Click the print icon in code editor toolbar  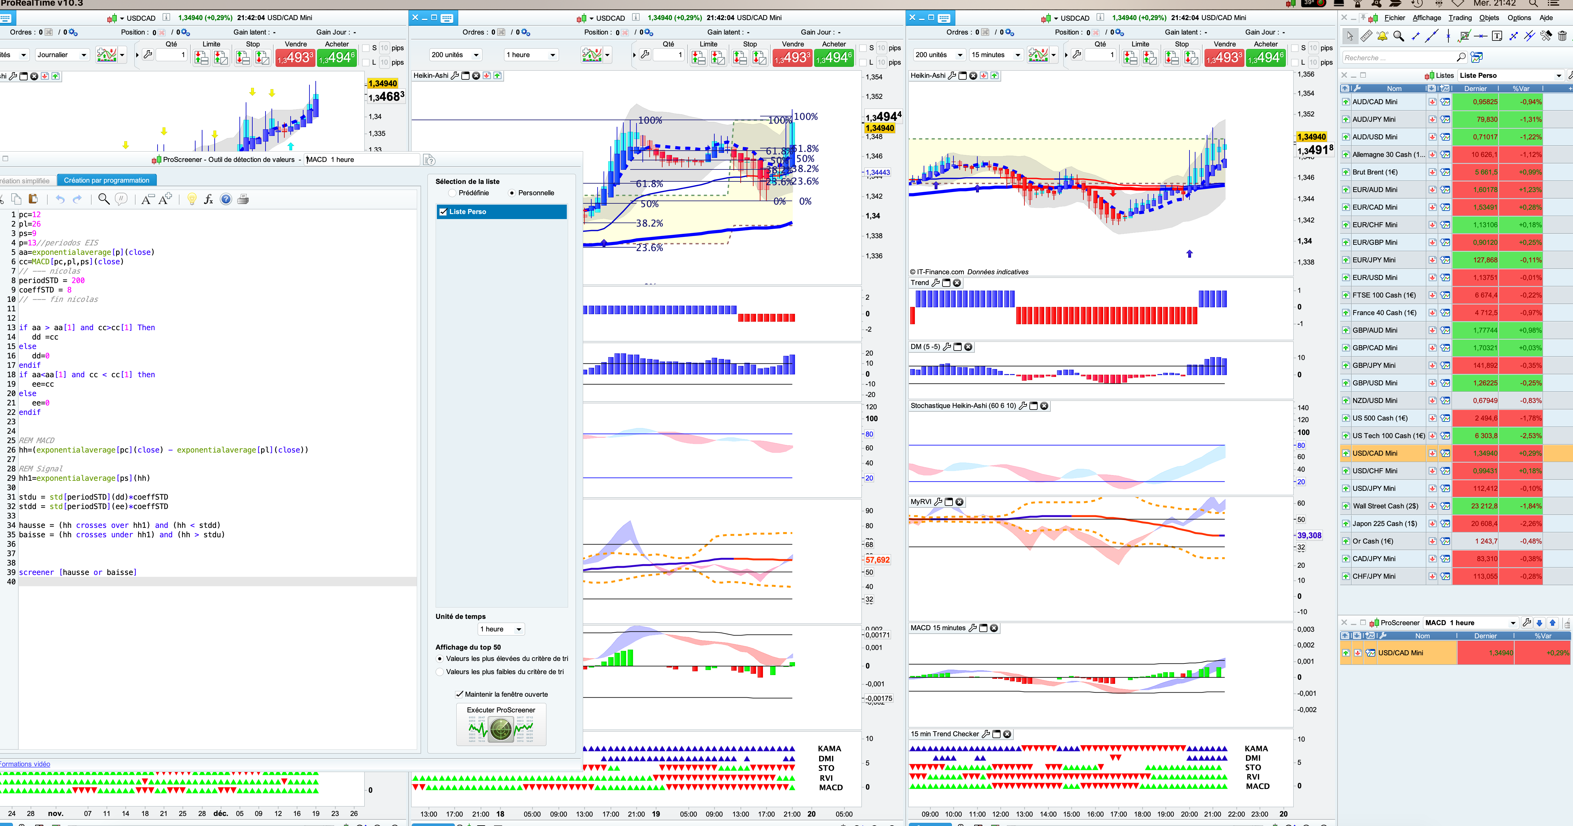(243, 199)
